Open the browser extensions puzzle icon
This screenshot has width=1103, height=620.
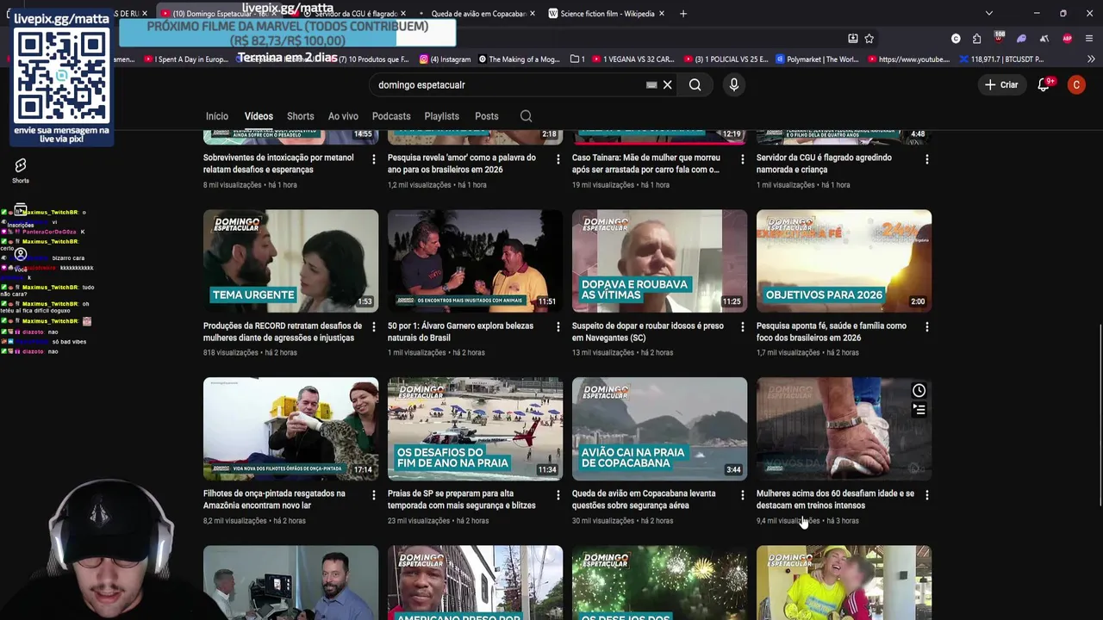[x=976, y=39]
